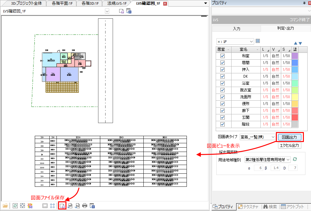Toggle the 2D/3D view icon
This screenshot has width=311, height=211.
click(x=30, y=206)
